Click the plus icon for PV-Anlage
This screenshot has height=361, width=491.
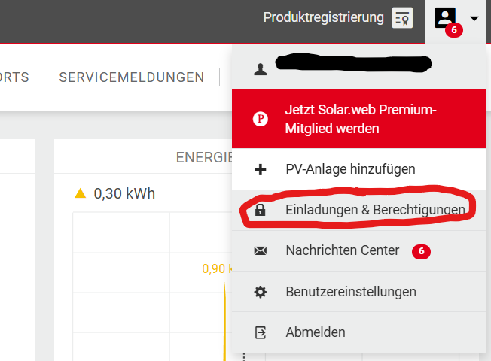[261, 169]
